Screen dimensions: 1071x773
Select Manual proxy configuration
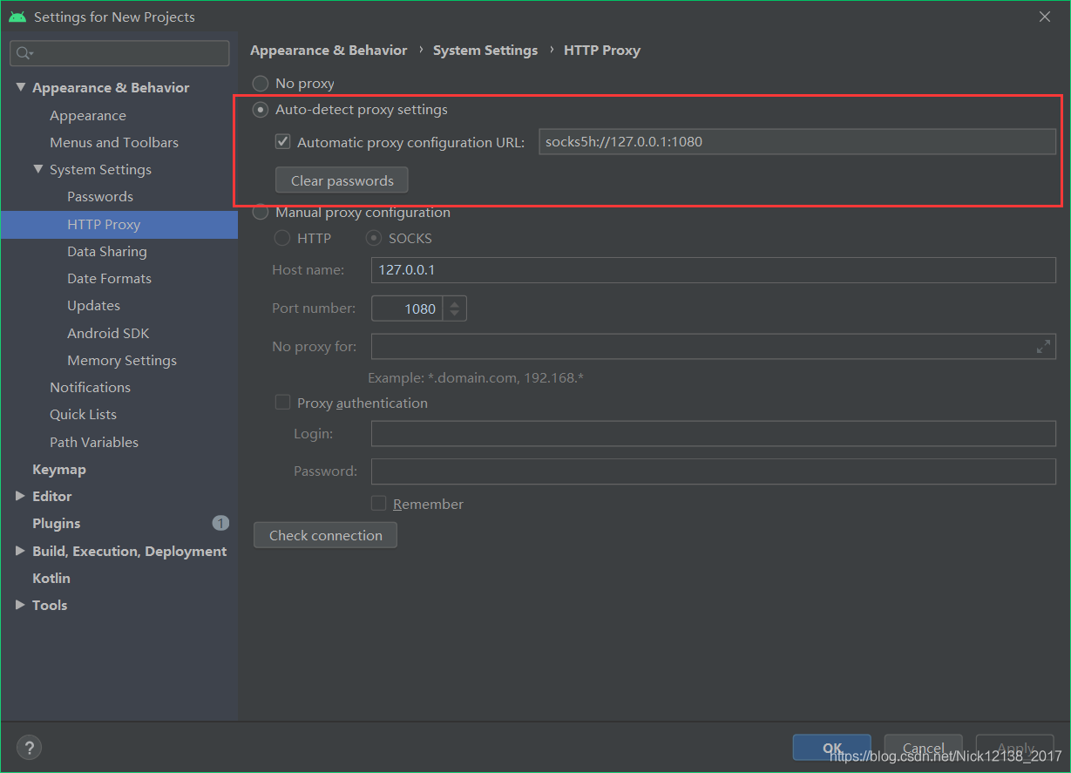point(260,212)
